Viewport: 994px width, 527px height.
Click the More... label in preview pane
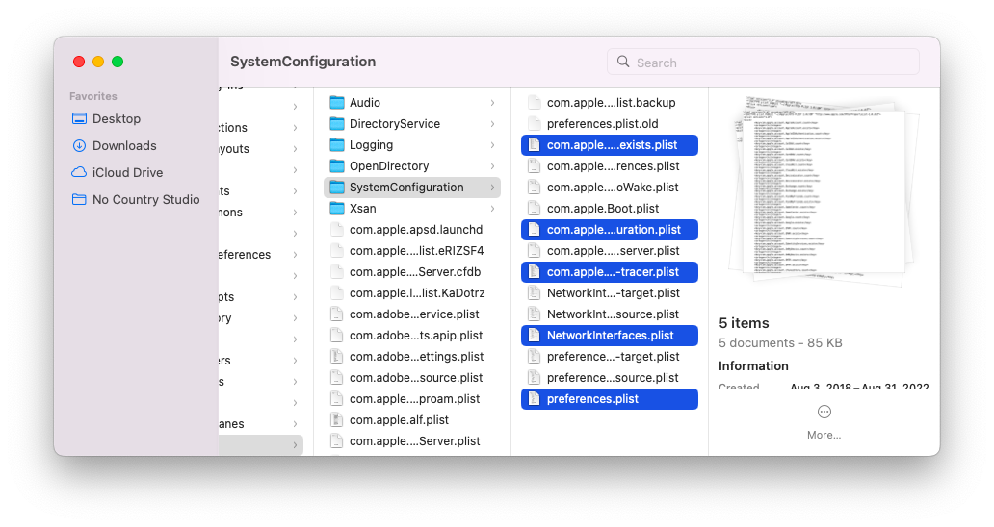click(824, 435)
